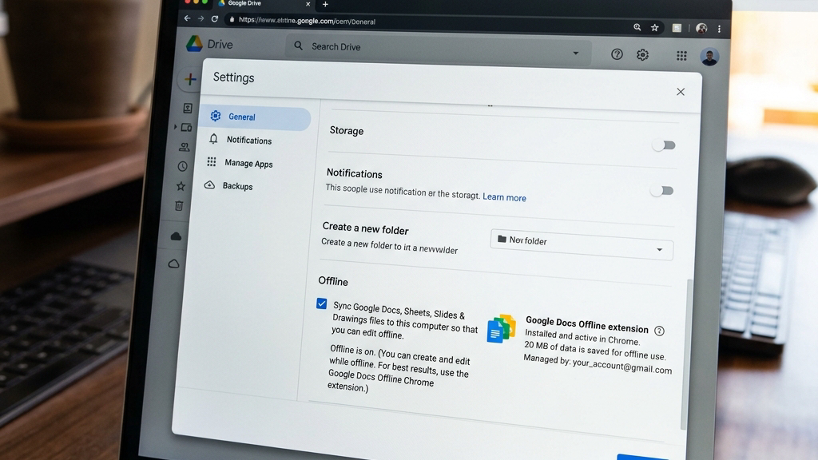Close the Google Drive browser tab
The width and height of the screenshot is (818, 460).
point(308,4)
